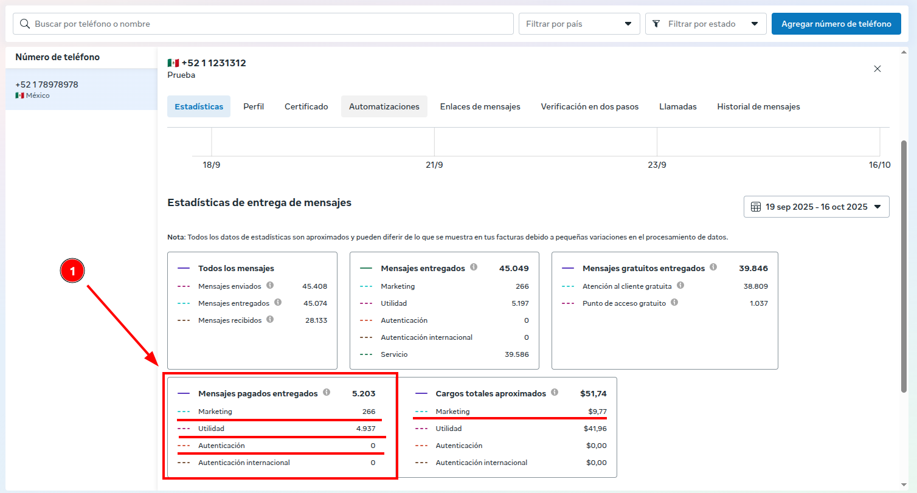Open the Automatizaciones tab
This screenshot has height=493, width=917.
pyautogui.click(x=384, y=106)
